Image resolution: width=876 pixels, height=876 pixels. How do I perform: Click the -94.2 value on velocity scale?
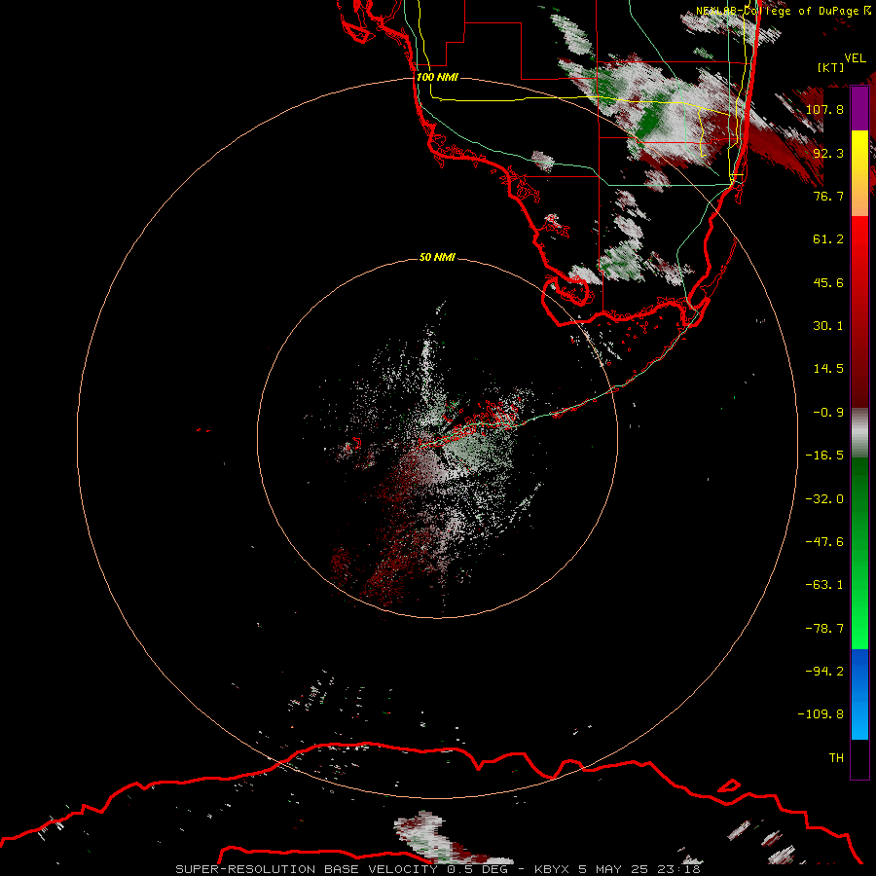pos(824,672)
